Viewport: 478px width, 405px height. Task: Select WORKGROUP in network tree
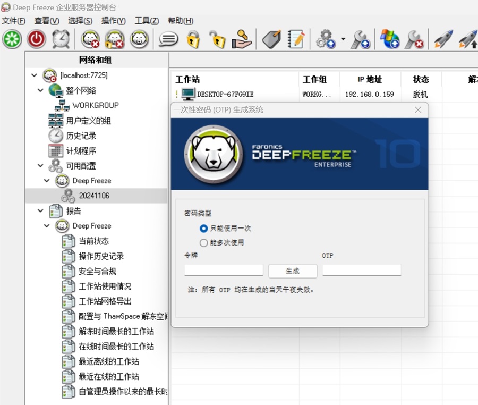96,105
